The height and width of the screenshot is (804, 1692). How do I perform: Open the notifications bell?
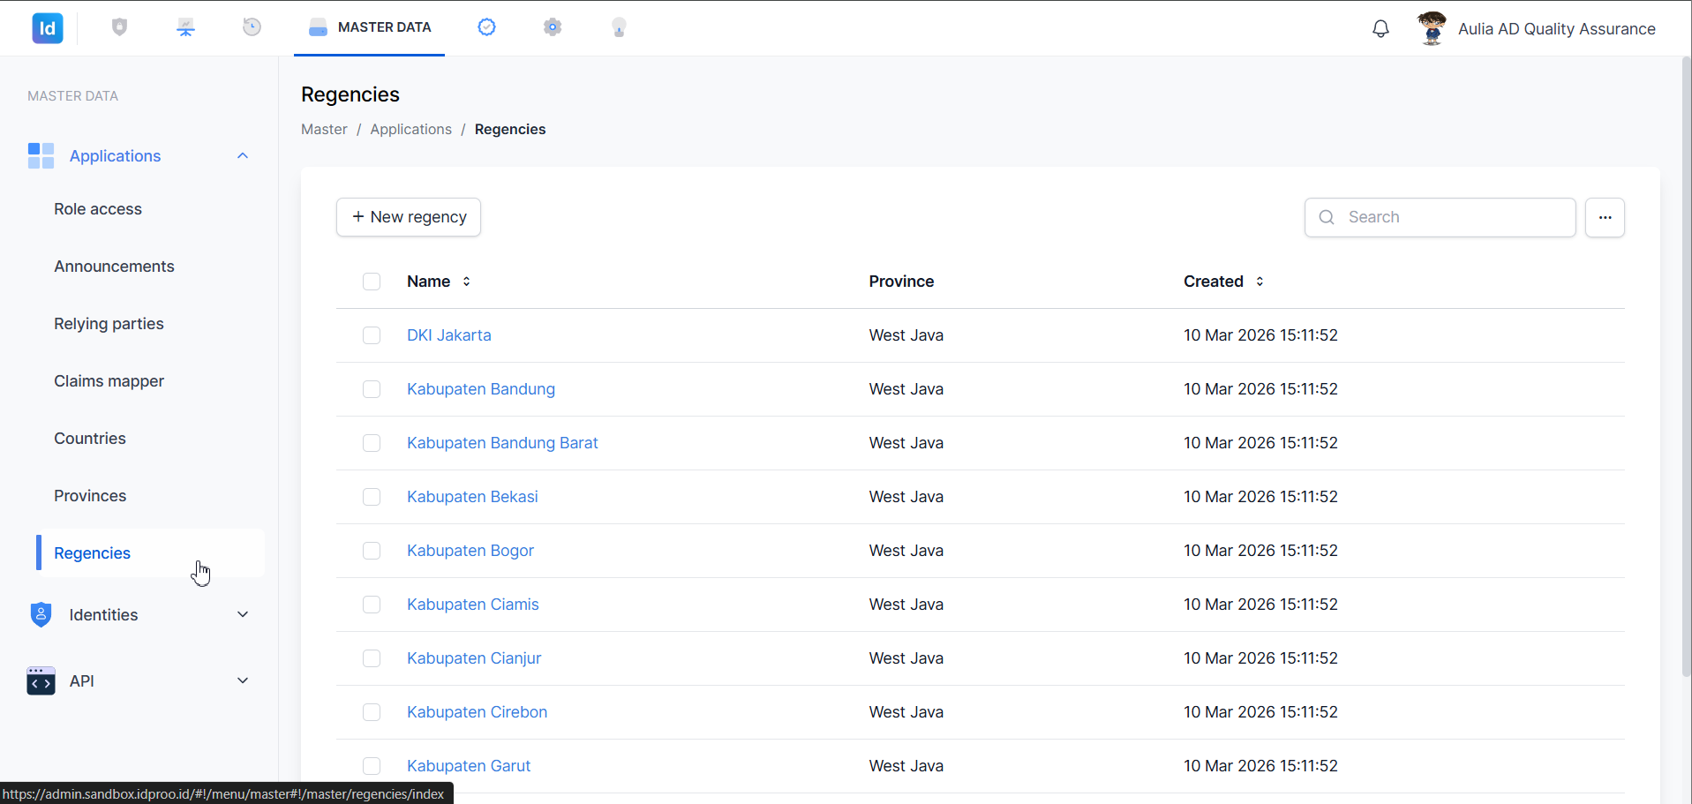click(x=1380, y=29)
